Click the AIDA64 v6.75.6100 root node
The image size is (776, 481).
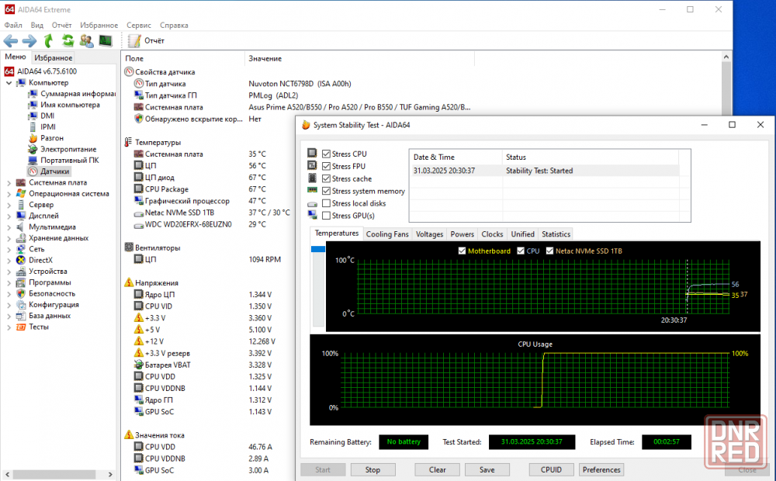[x=47, y=71]
